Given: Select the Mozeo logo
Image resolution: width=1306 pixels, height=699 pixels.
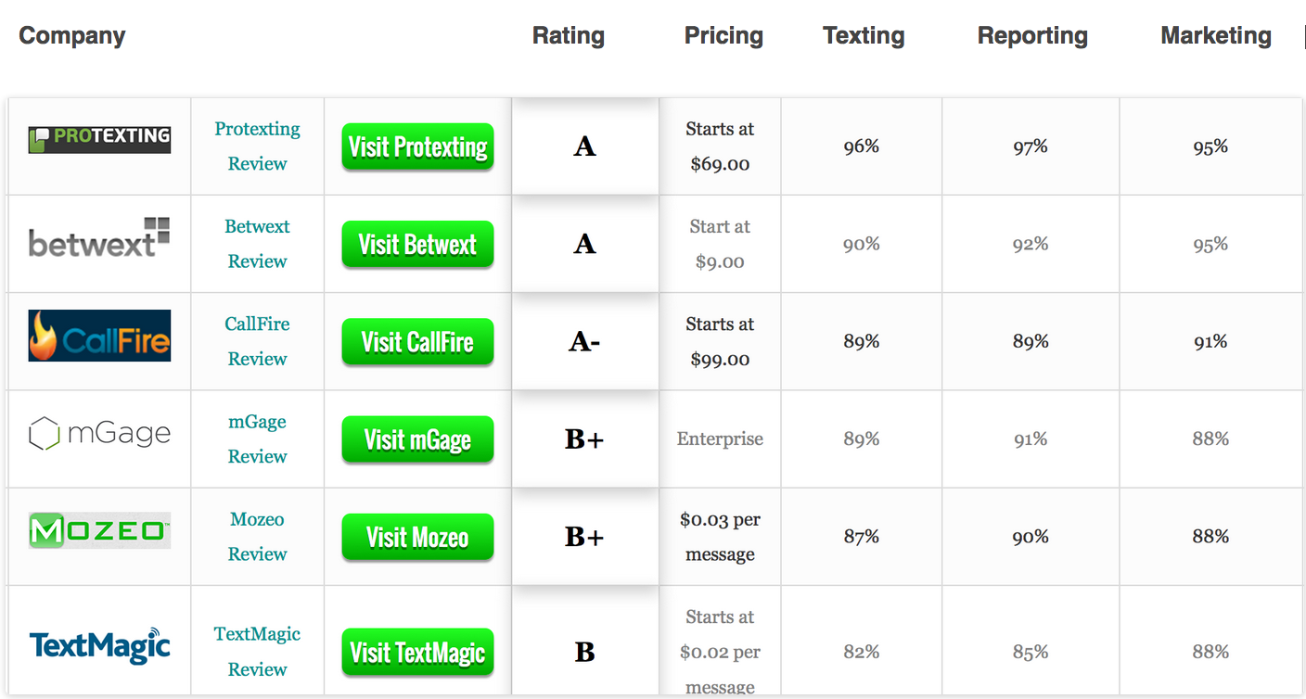Looking at the screenshot, I should point(99,530).
